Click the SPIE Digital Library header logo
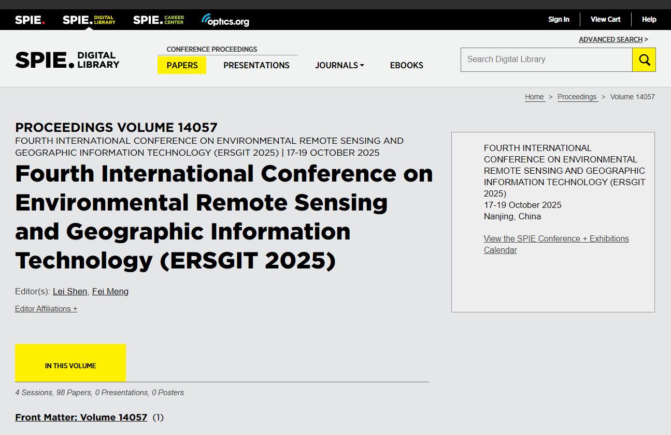This screenshot has height=435, width=671. (67, 60)
